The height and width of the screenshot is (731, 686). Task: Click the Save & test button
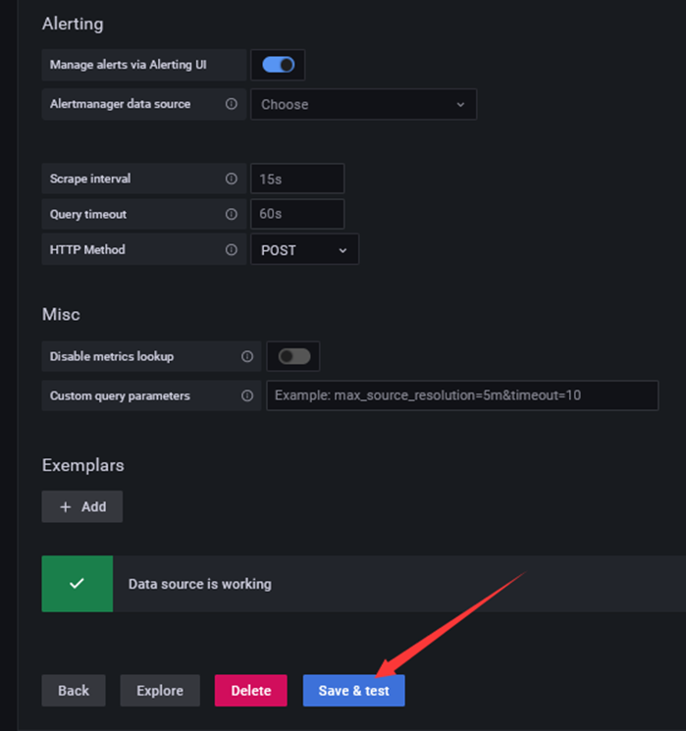coord(354,691)
